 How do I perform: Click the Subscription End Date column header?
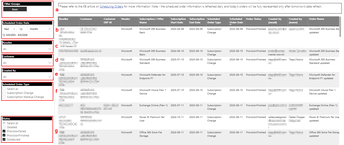coord(197,21)
